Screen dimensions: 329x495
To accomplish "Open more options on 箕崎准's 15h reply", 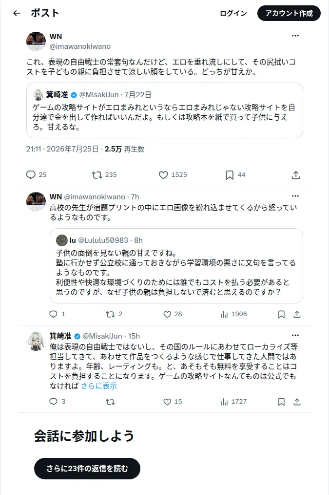I will point(295,335).
